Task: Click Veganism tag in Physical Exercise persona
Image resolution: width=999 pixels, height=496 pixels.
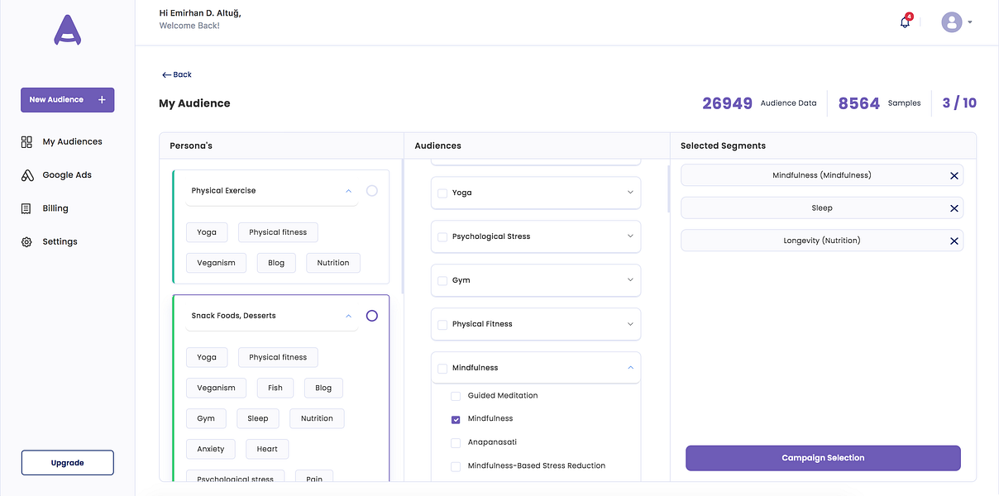Action: pos(216,263)
